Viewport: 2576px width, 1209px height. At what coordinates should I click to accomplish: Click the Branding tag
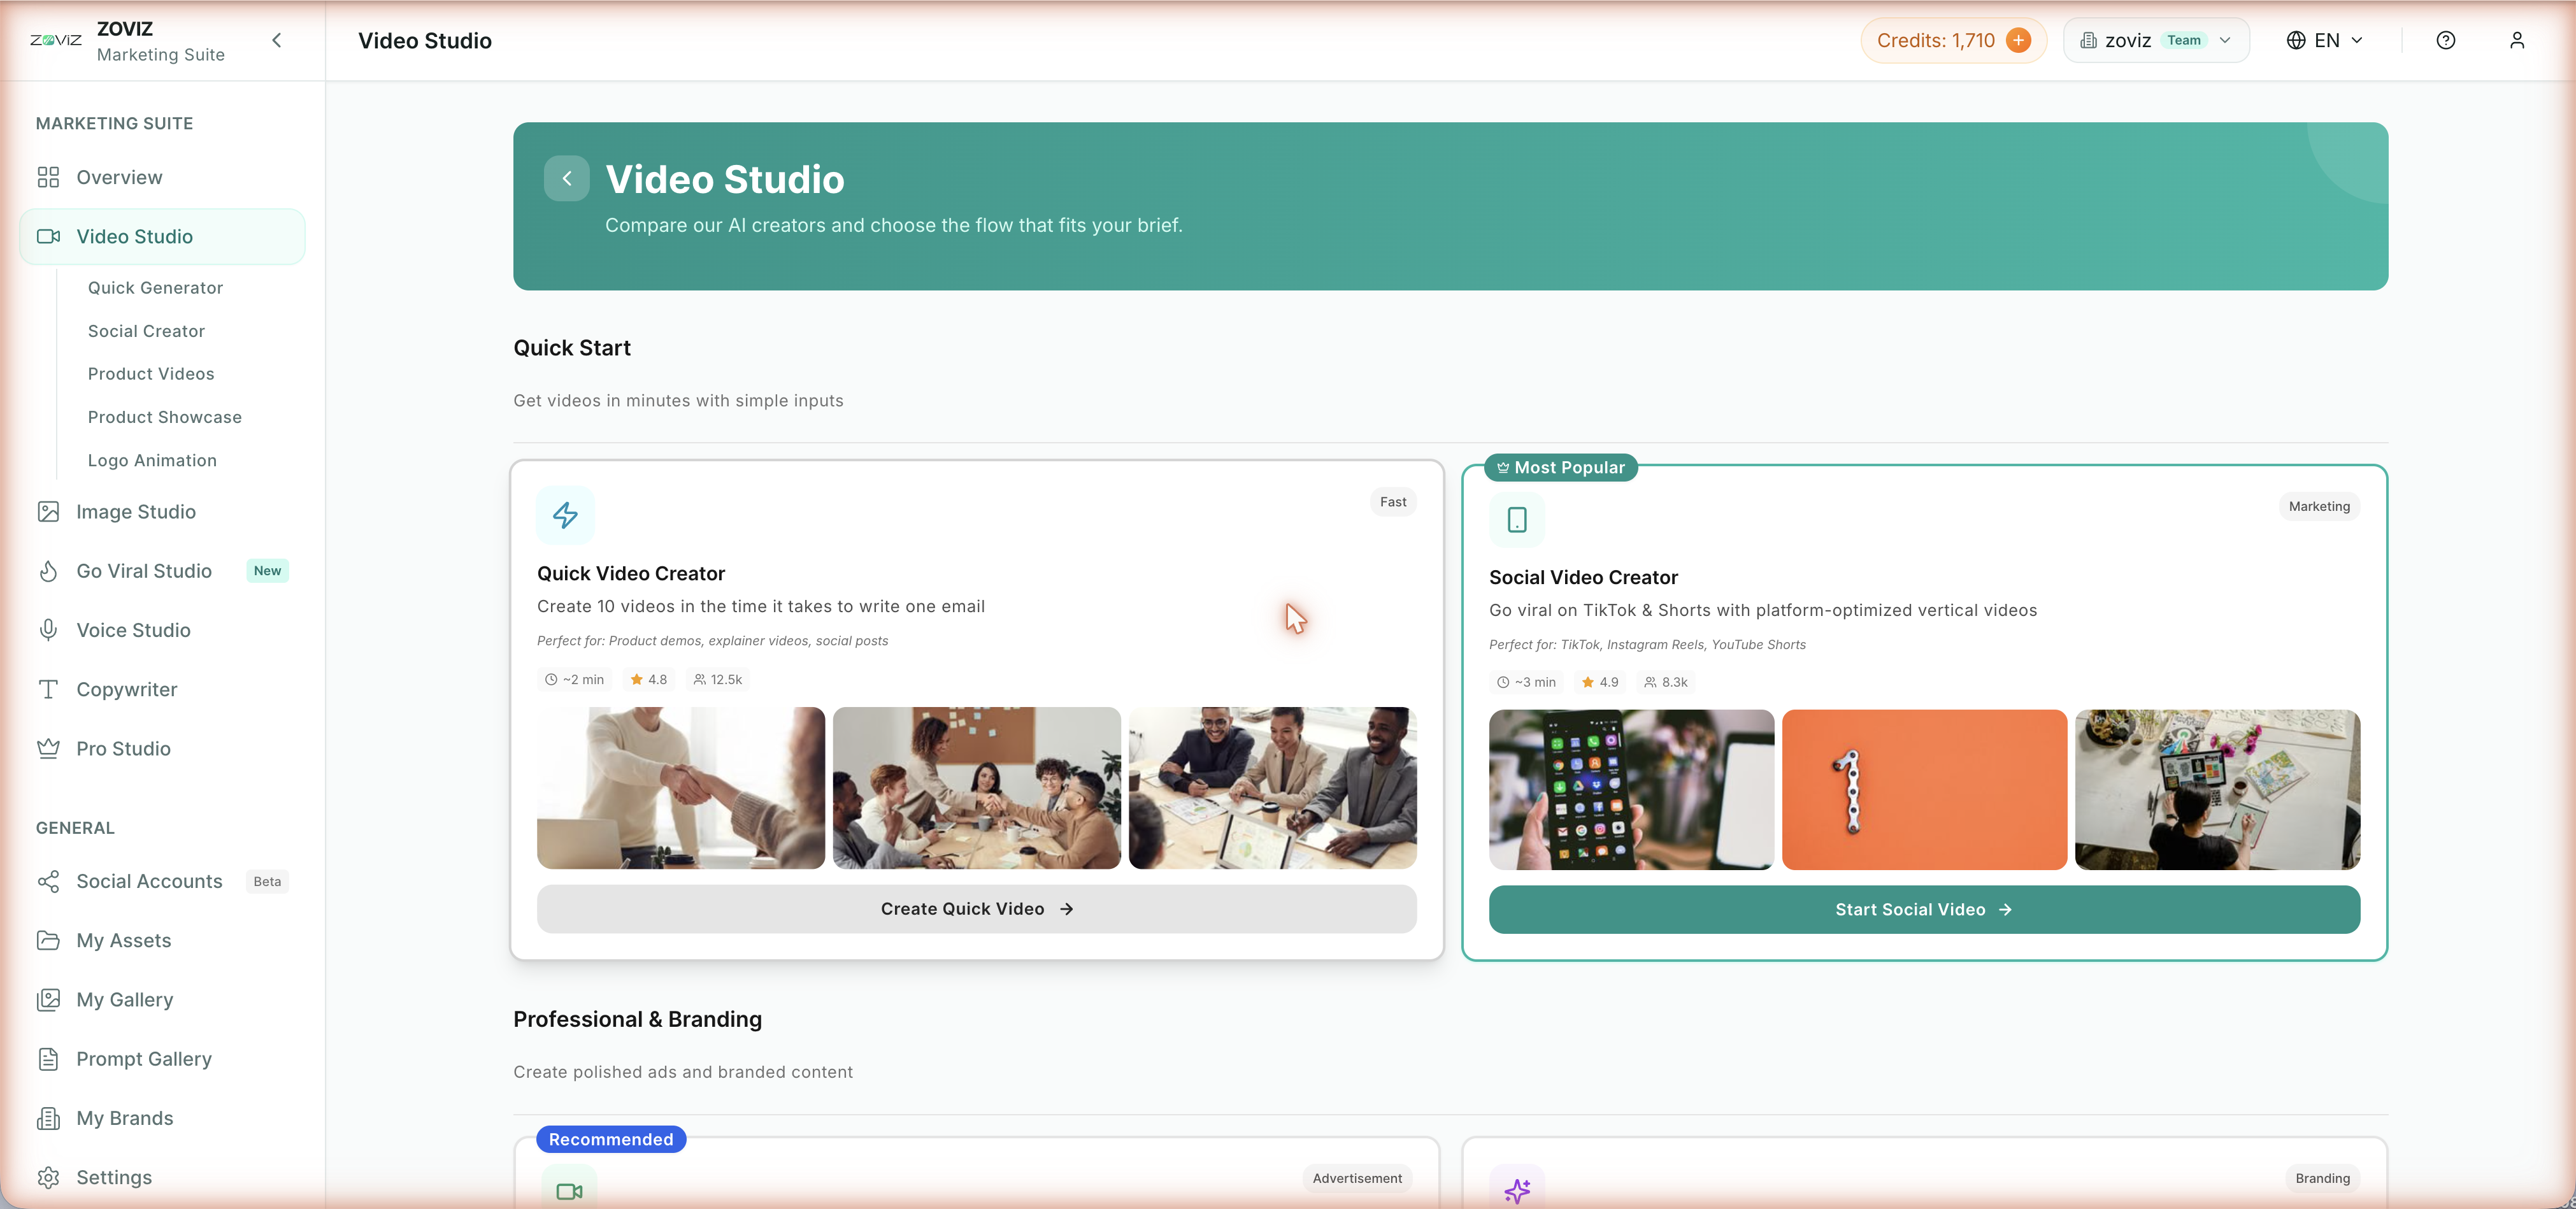pos(2322,1178)
